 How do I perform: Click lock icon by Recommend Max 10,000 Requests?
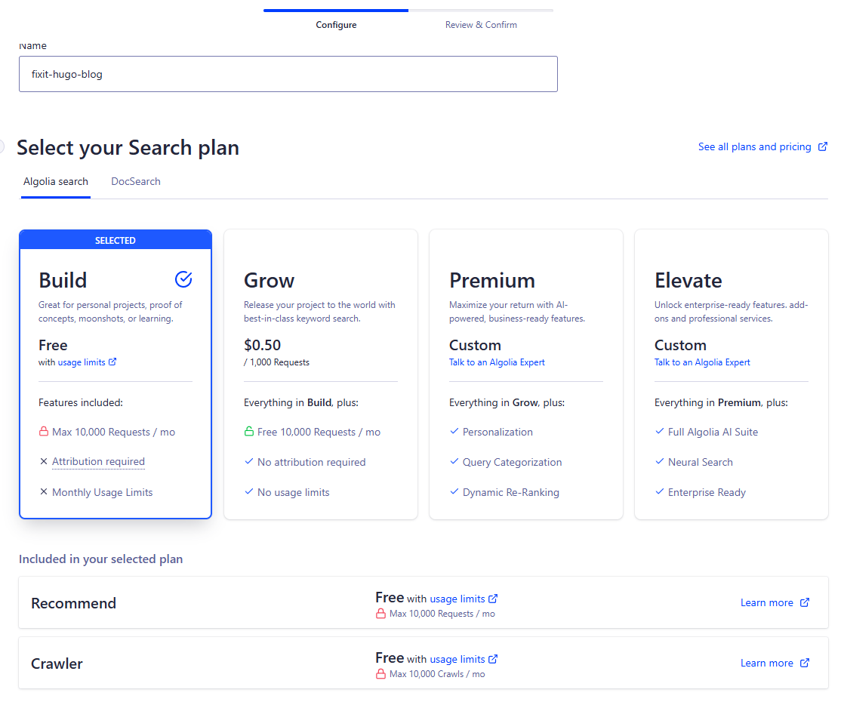pyautogui.click(x=380, y=613)
